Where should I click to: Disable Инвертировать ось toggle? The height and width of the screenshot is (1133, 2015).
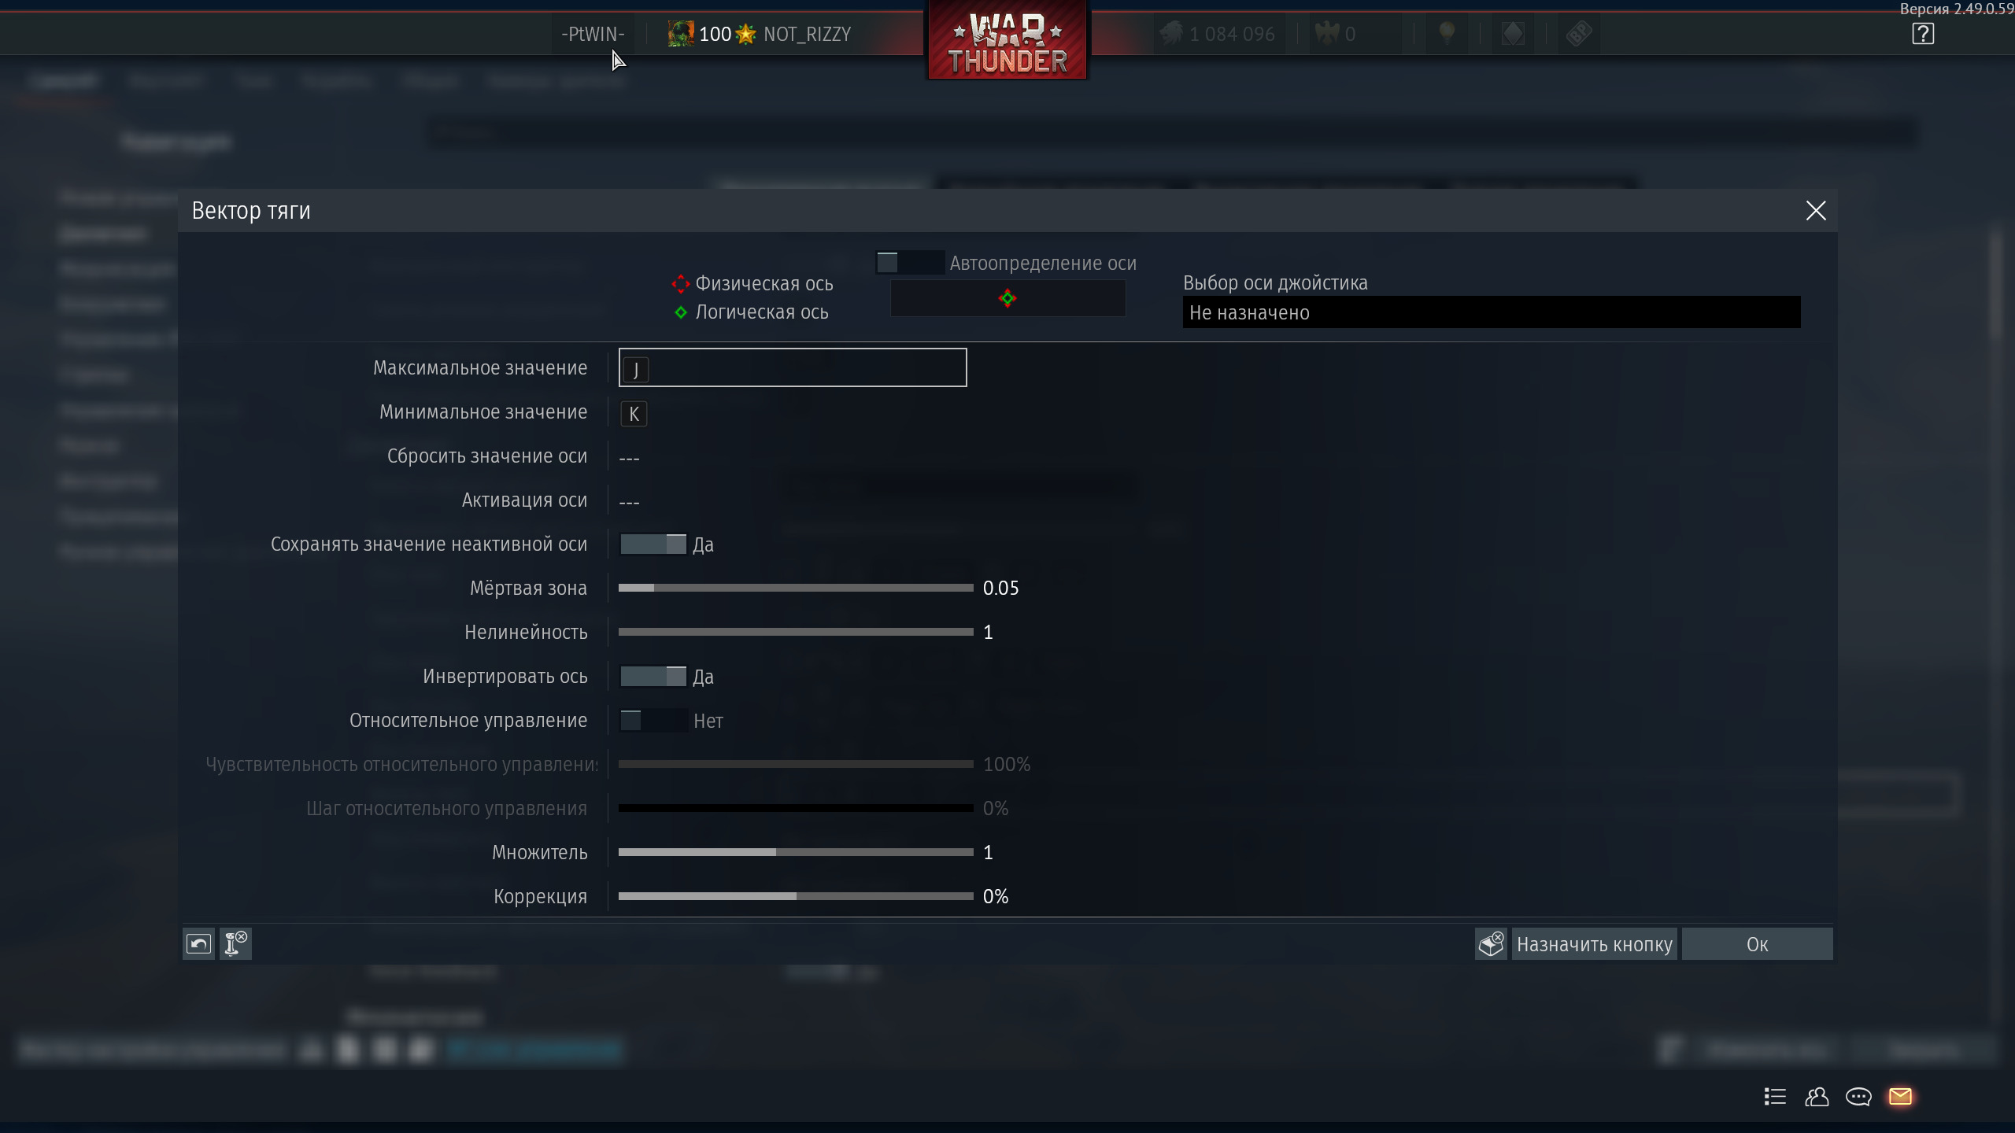point(653,677)
